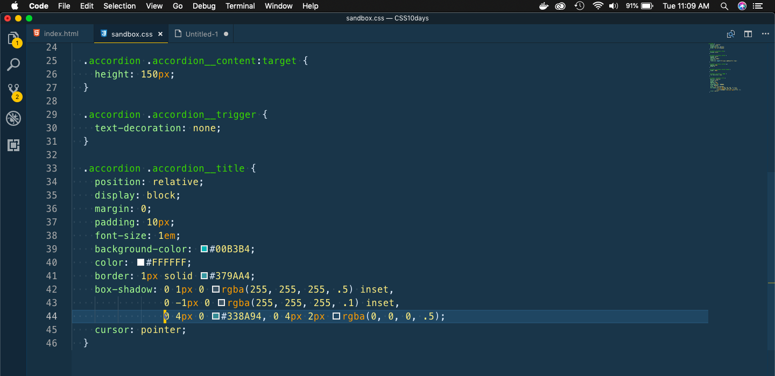Click line number 33 in the gutter
The image size is (775, 376).
52,168
